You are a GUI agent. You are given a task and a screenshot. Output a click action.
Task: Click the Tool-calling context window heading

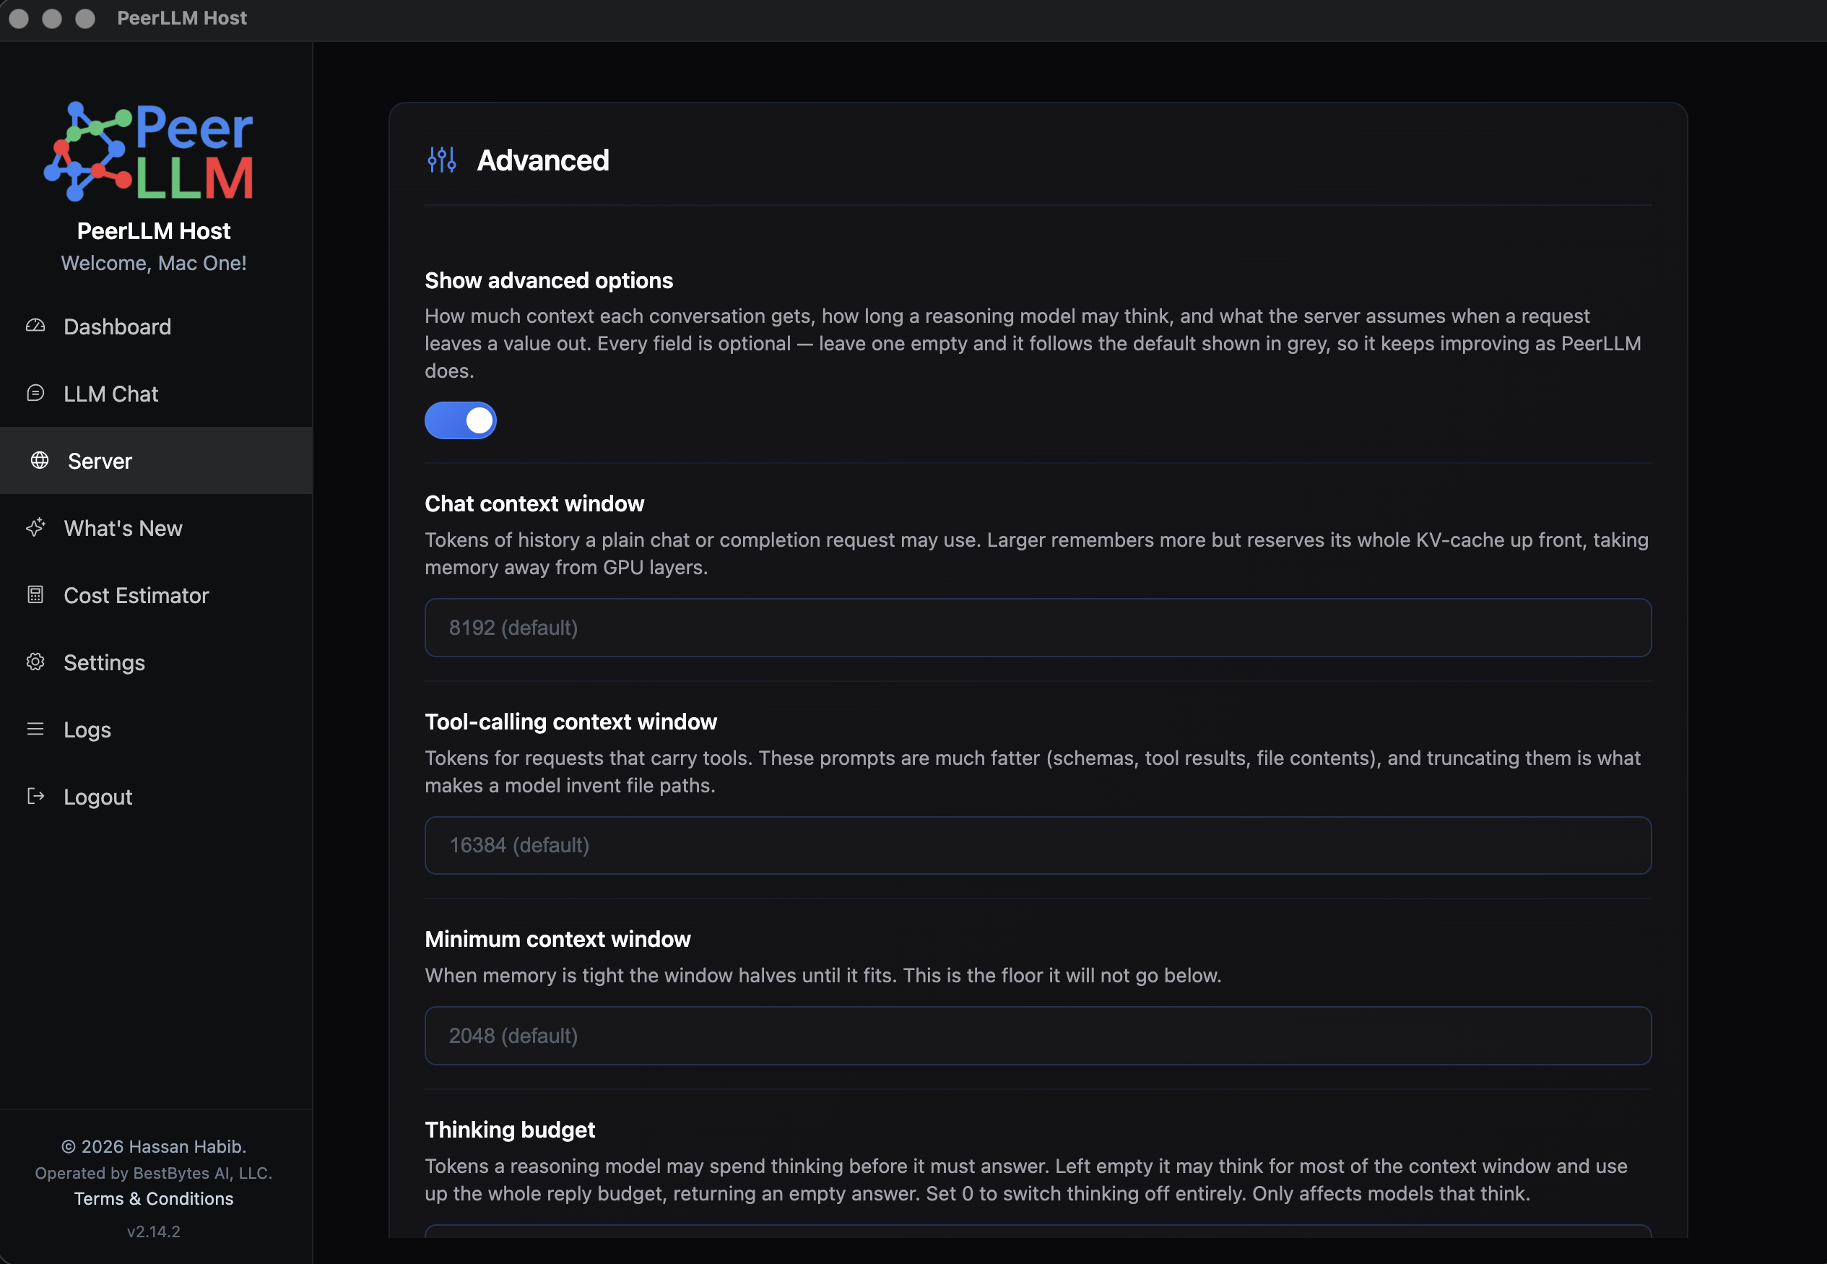tap(570, 722)
